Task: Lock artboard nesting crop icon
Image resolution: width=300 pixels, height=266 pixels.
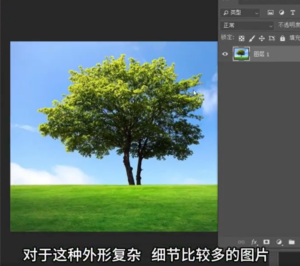Action: tap(272, 38)
